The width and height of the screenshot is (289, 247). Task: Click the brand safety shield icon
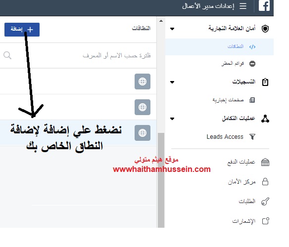(x=265, y=29)
